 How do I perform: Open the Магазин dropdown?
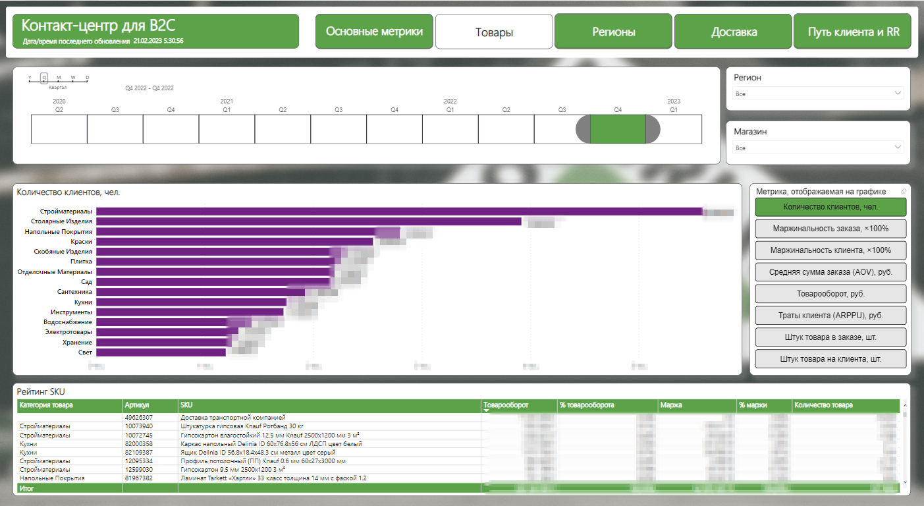tap(818, 148)
